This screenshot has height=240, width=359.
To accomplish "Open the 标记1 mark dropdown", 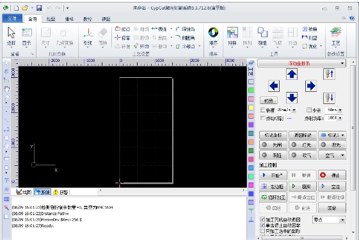I will (332, 135).
